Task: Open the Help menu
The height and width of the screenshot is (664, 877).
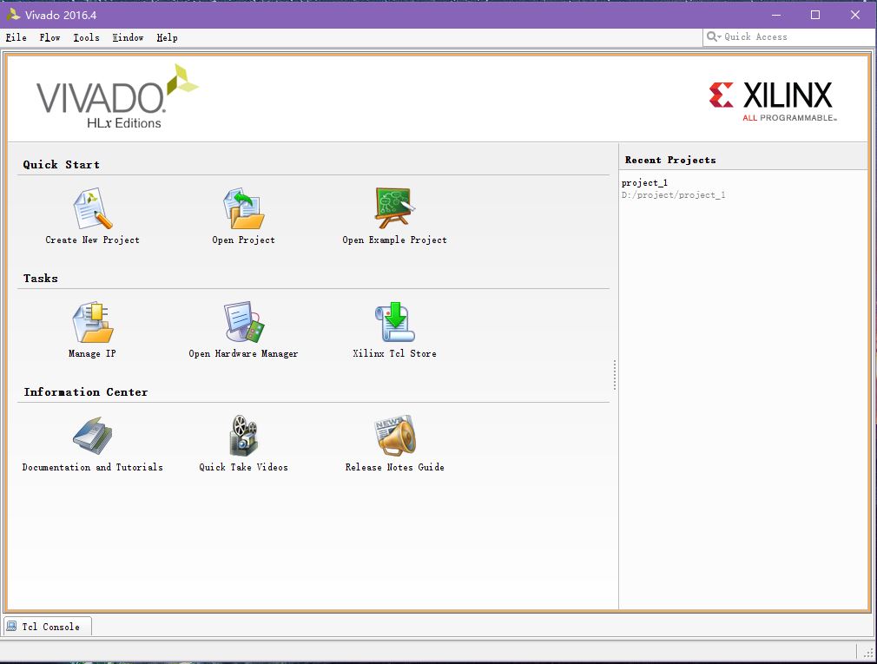Action: pyautogui.click(x=167, y=37)
